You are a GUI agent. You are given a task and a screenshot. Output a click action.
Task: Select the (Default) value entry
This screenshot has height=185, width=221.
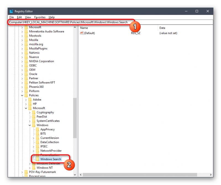[89, 33]
